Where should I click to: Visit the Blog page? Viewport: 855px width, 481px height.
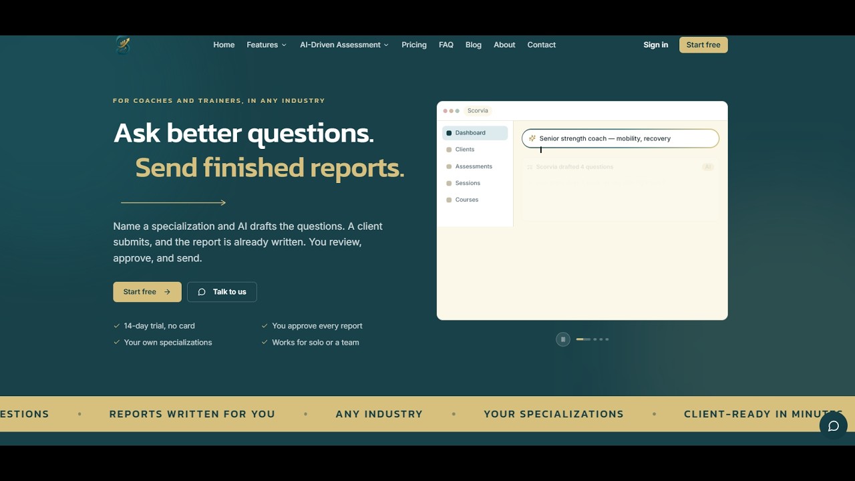point(474,45)
